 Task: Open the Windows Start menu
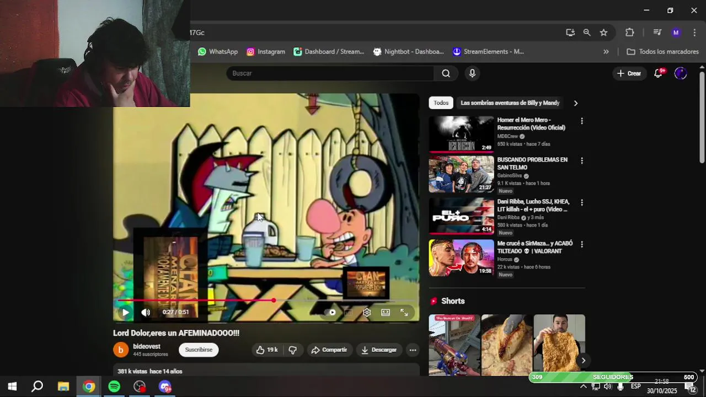12,387
